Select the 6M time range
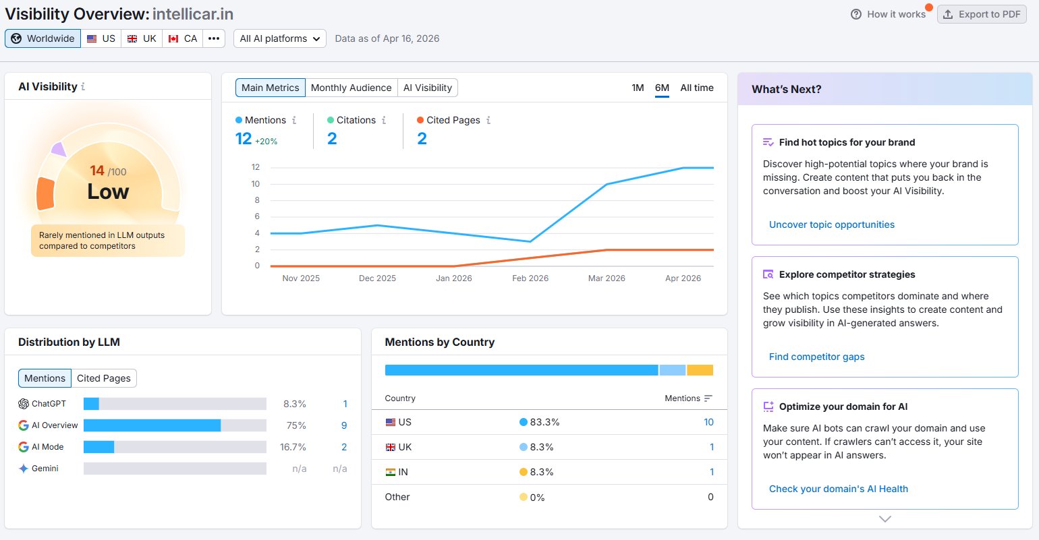 point(662,88)
